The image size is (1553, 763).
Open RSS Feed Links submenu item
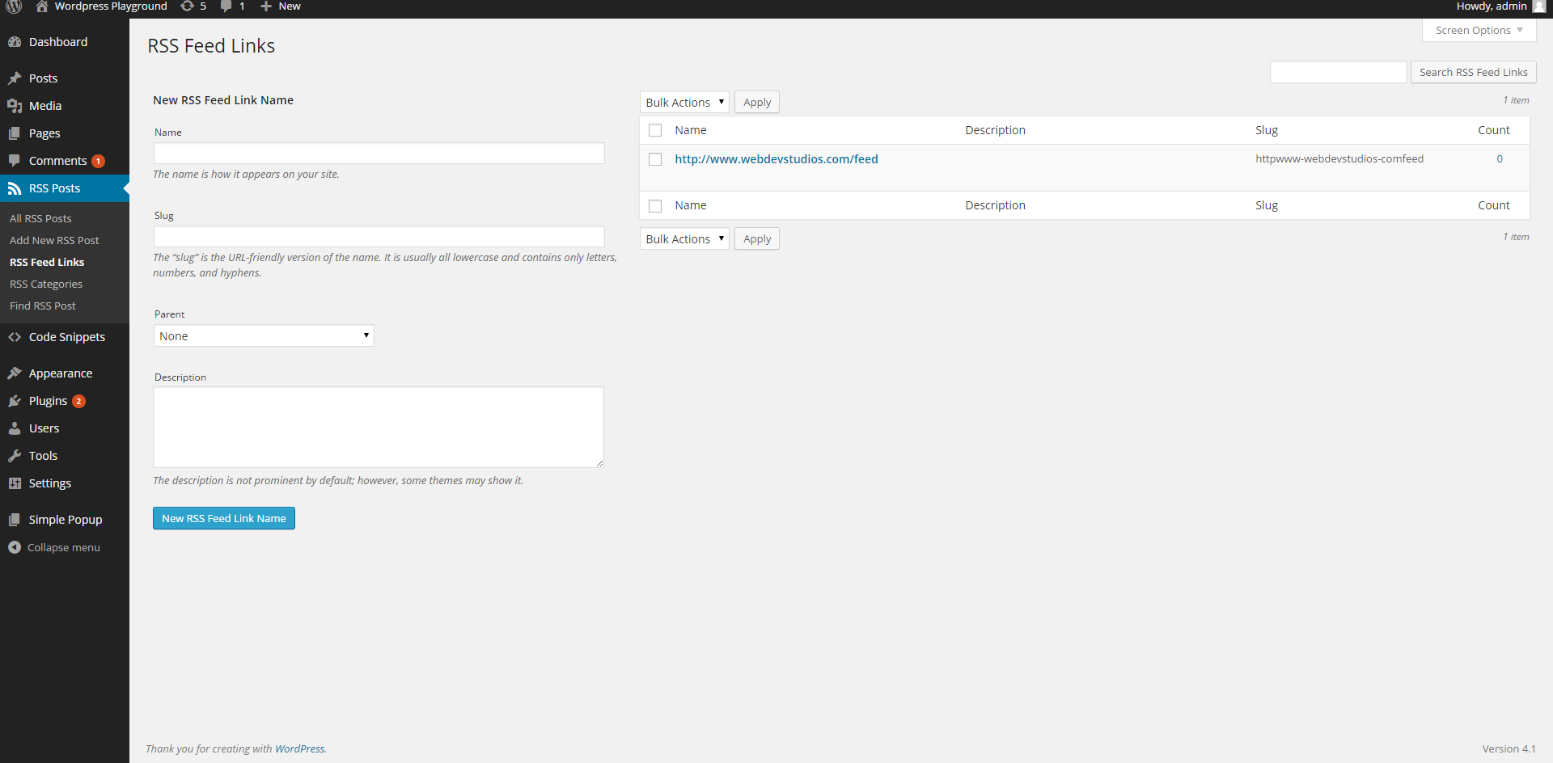47,262
